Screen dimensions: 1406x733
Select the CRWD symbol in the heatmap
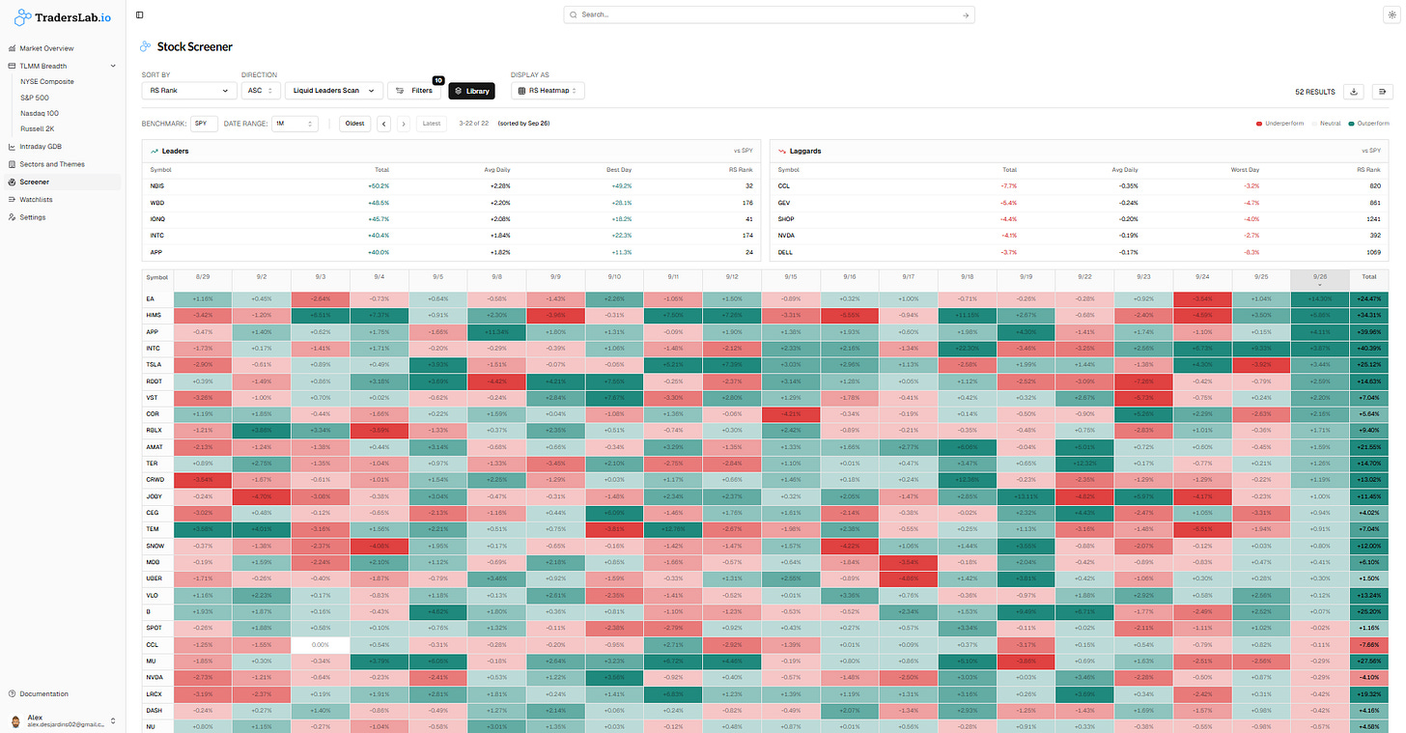pyautogui.click(x=154, y=478)
